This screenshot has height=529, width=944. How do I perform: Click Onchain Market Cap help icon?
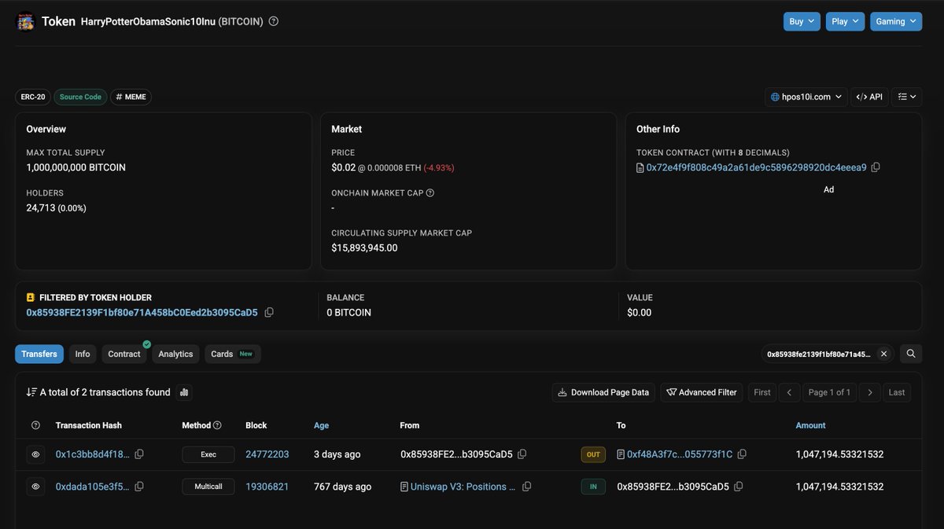430,193
